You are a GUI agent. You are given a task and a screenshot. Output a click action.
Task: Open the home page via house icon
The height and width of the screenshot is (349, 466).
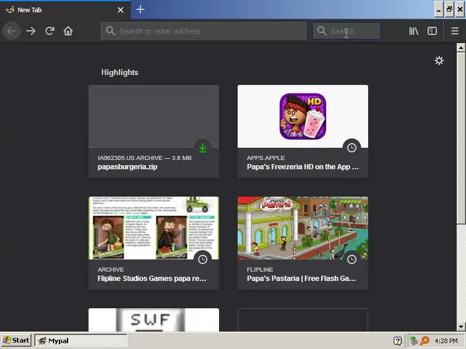(x=68, y=31)
